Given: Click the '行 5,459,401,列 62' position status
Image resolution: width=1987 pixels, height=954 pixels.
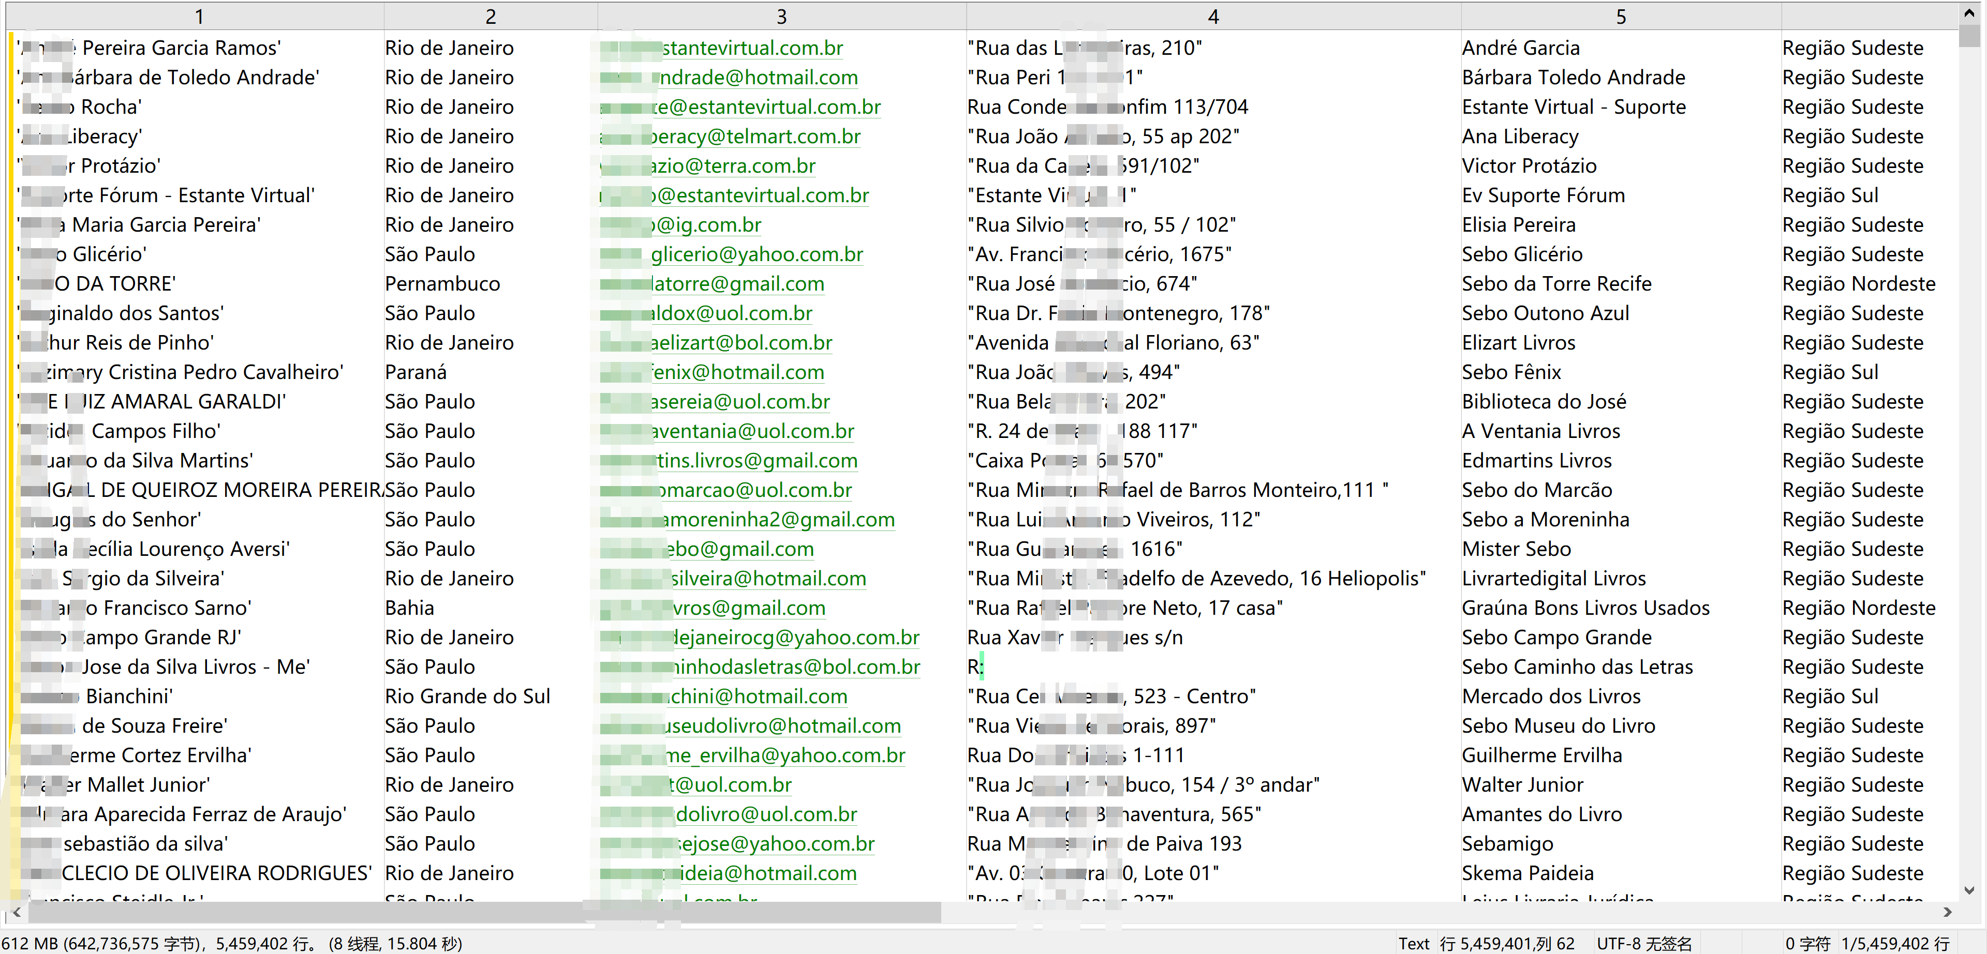Looking at the screenshot, I should tap(1507, 943).
